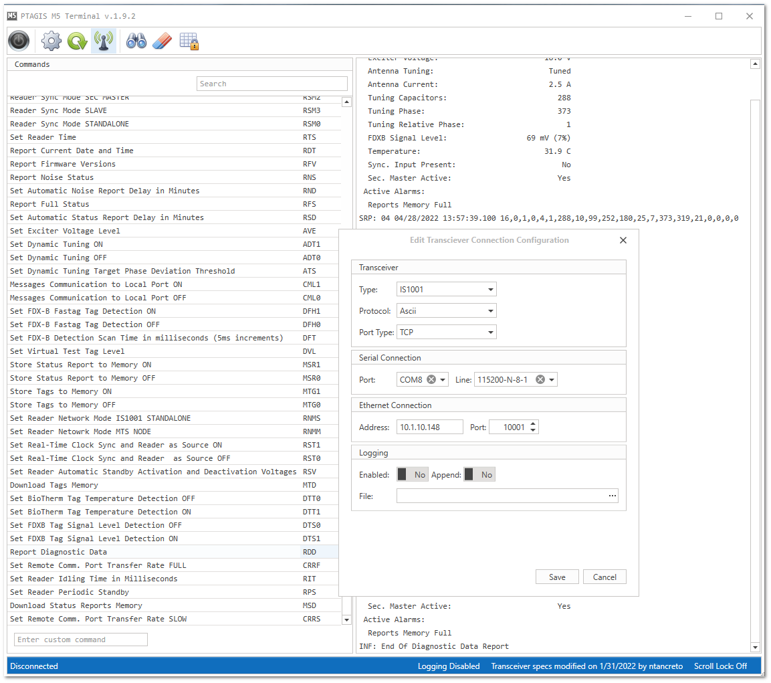Decrease the Ethernet port number
The height and width of the screenshot is (683, 771).
coord(533,431)
